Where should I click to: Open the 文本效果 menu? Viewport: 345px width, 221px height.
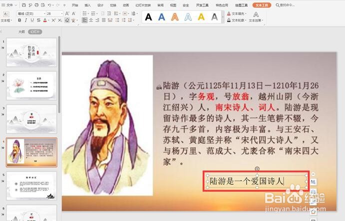click(x=256, y=17)
